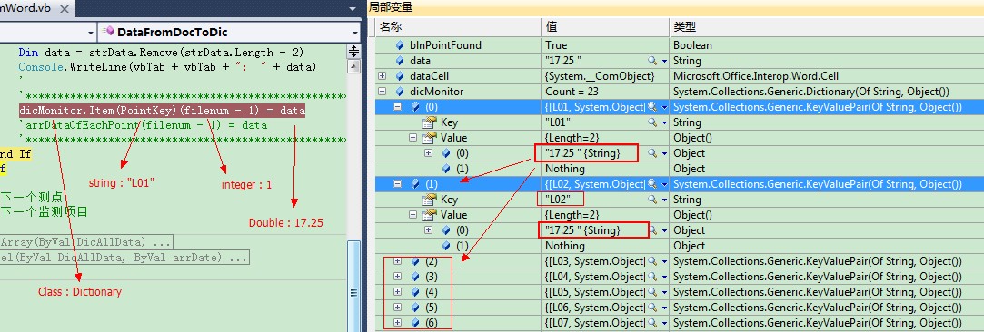Expand the (6) L07 entry
This screenshot has height=332, width=984.
pyautogui.click(x=397, y=323)
